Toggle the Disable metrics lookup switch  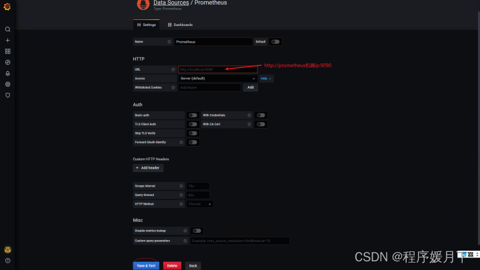(197, 231)
